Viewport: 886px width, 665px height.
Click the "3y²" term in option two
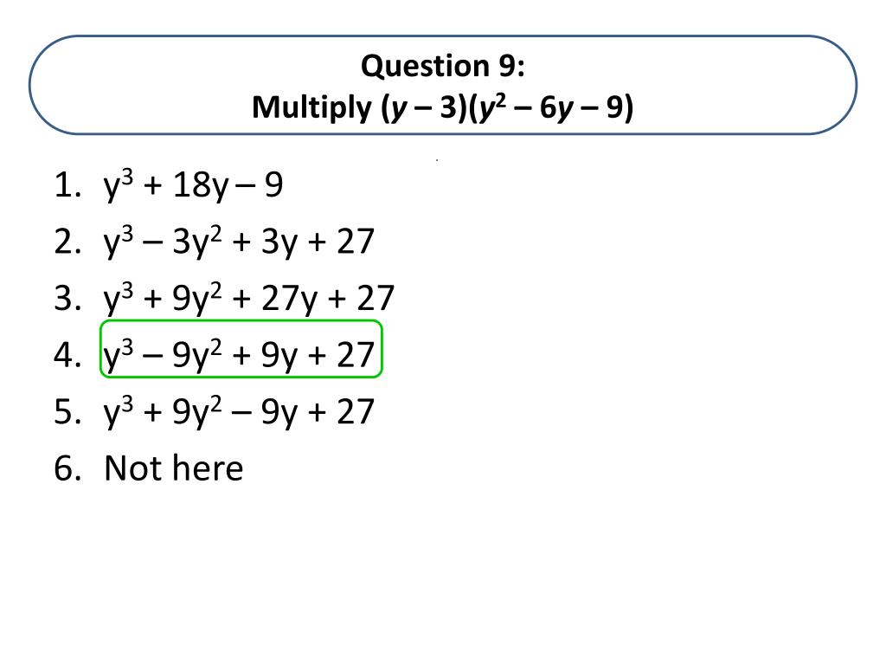click(197, 242)
